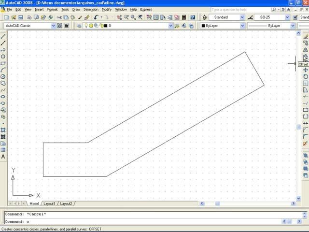Open the Text Style icon
Image resolution: width=309 pixels, height=232 pixels.
pos(205,17)
